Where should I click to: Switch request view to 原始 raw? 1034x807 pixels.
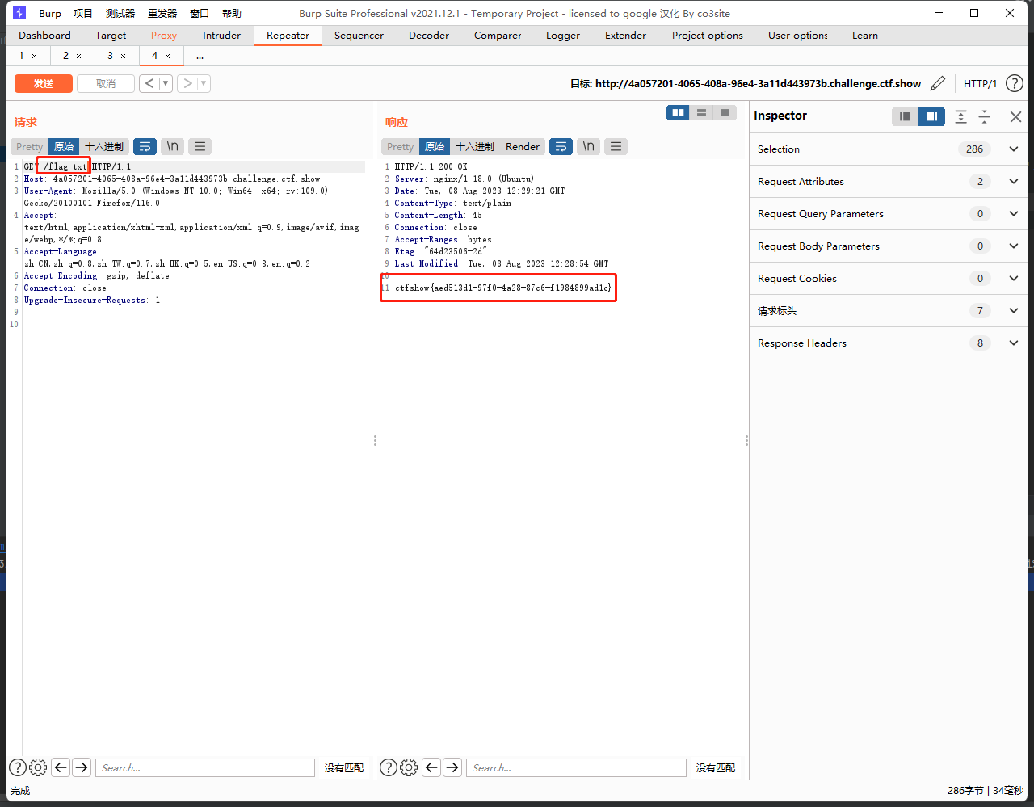click(64, 146)
